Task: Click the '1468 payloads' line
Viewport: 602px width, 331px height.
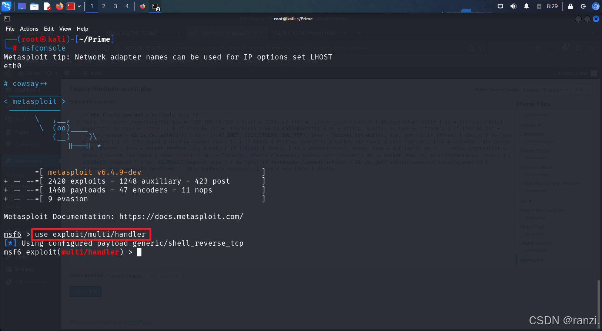Action: click(x=135, y=190)
